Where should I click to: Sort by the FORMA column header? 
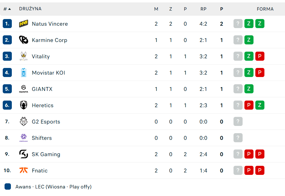pyautogui.click(x=265, y=9)
